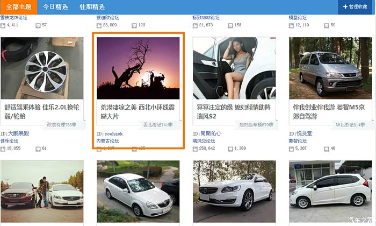Open the white Honda hatchback thumbnail
Screen dimensions: 376x226
[330, 192]
